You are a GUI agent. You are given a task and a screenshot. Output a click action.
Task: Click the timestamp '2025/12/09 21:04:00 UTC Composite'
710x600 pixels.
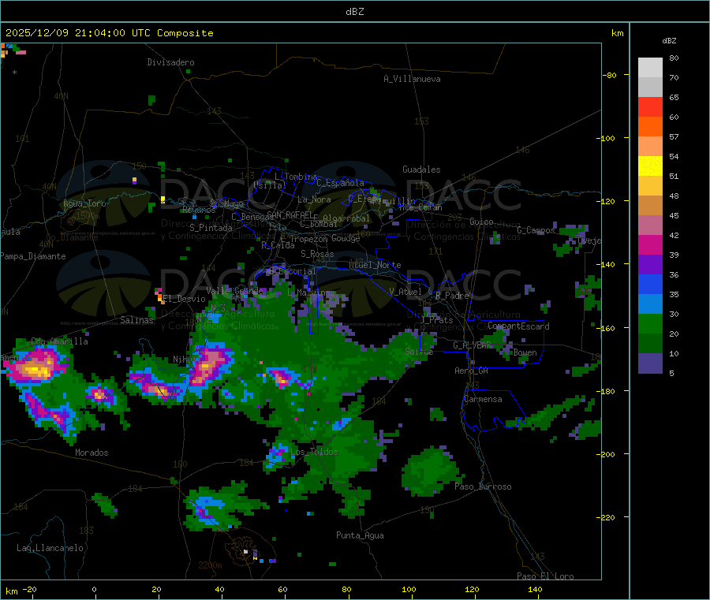click(109, 32)
